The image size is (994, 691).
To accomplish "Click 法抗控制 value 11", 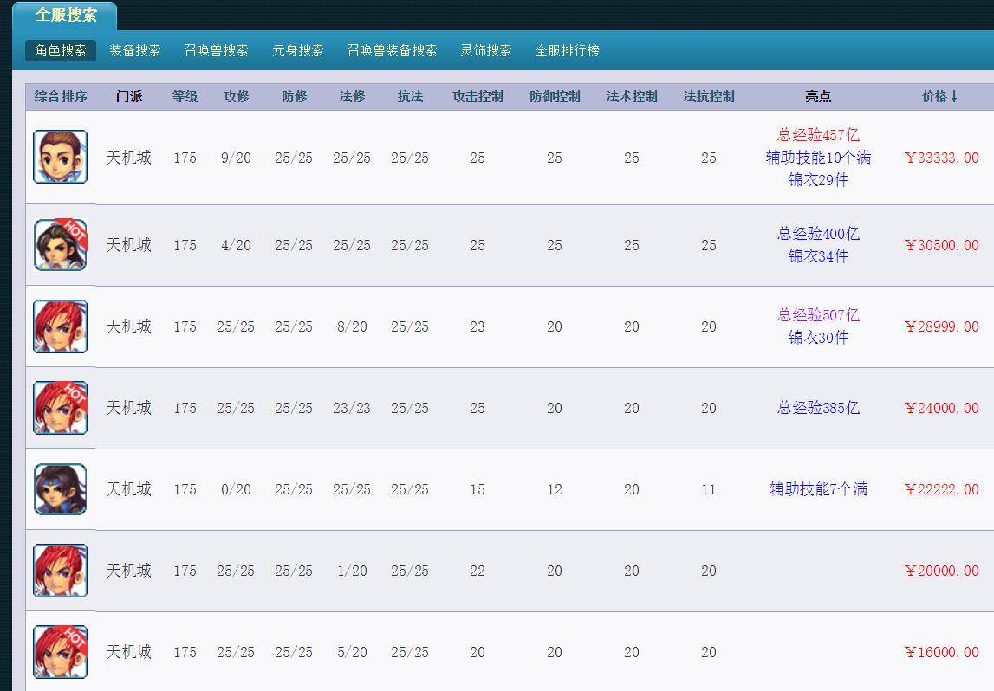I will point(709,489).
